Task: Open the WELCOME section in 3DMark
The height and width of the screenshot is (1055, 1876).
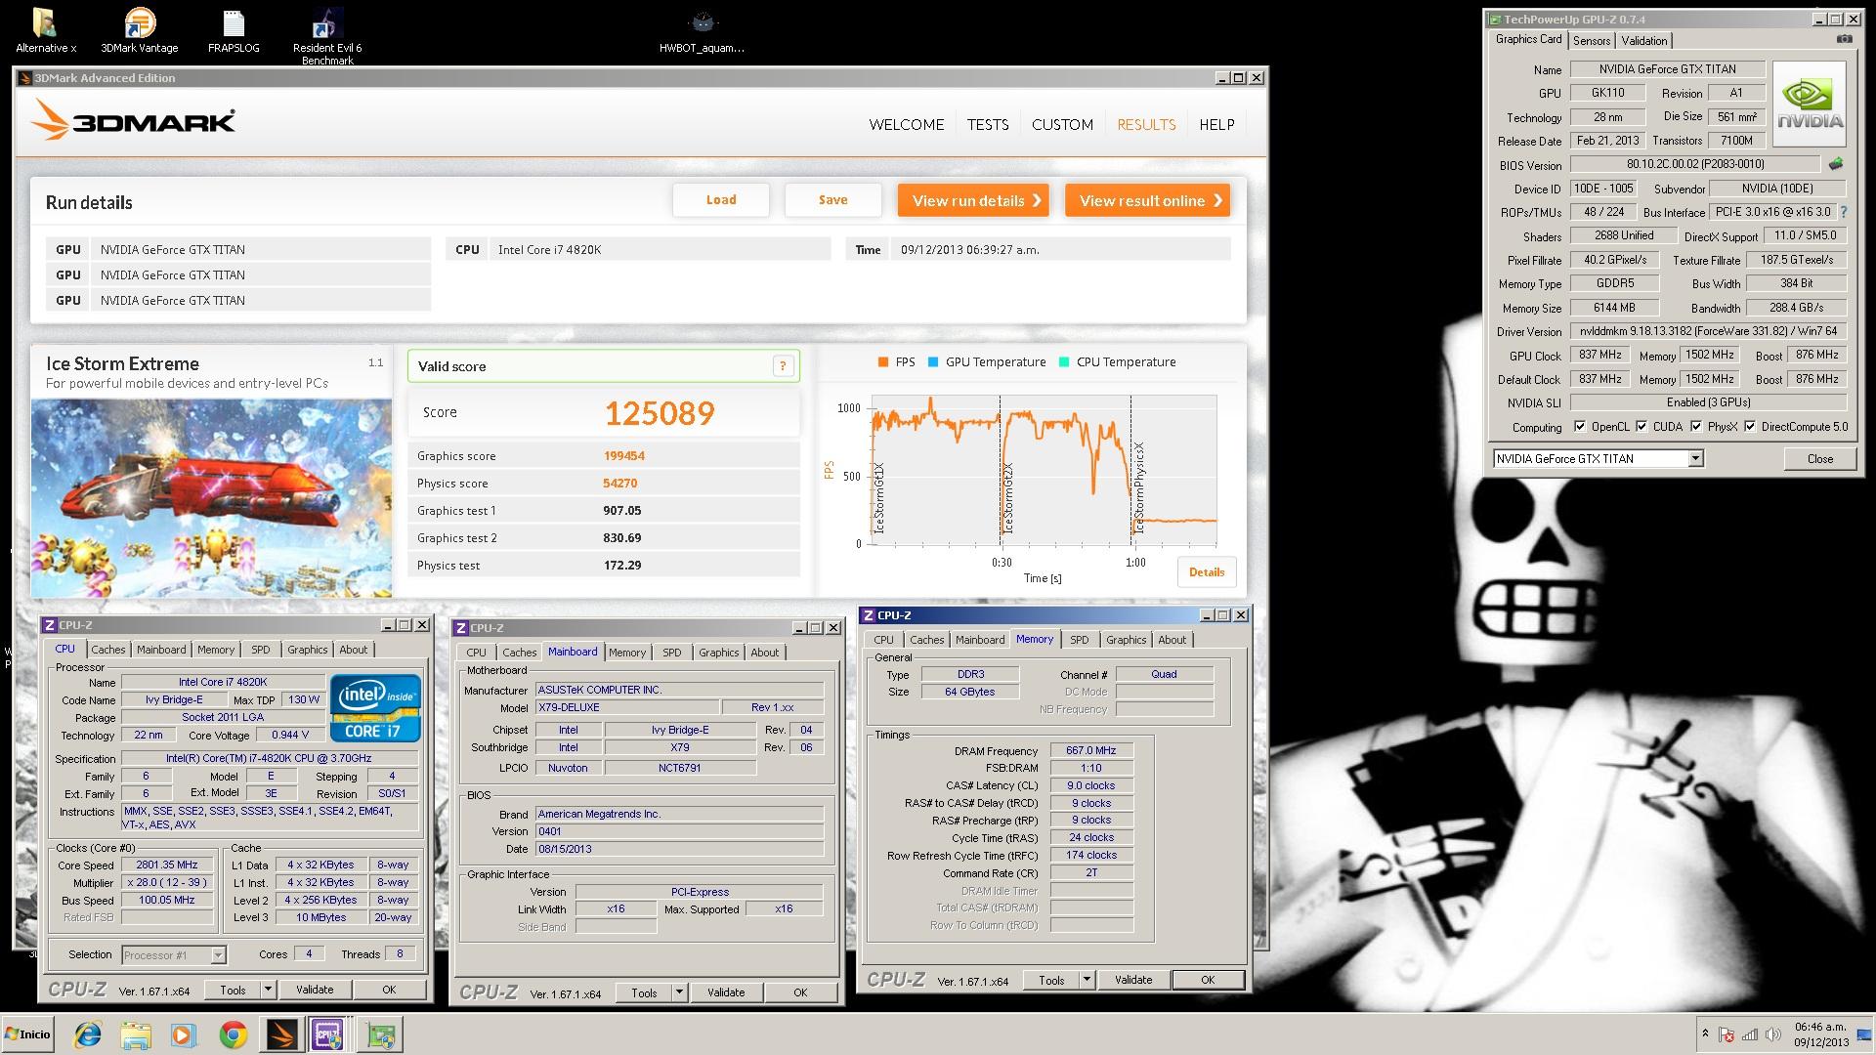Action: [907, 124]
